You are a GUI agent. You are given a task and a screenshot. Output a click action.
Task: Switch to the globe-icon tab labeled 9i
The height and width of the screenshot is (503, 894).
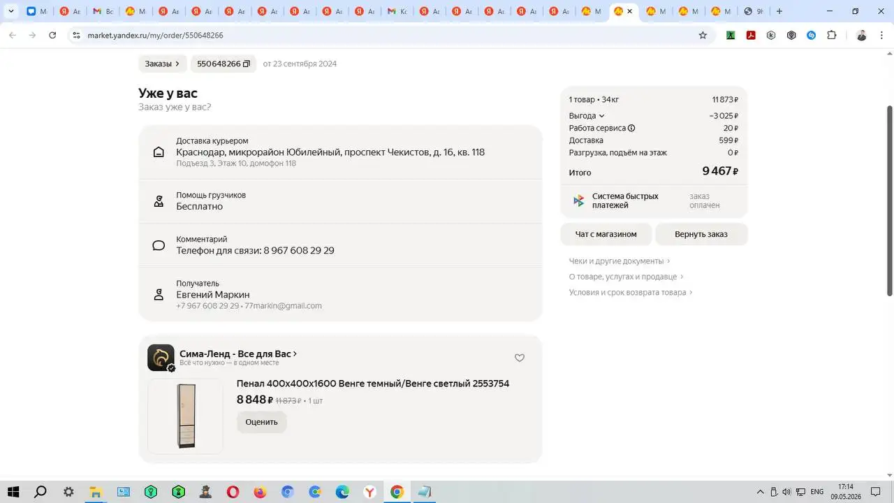(753, 11)
